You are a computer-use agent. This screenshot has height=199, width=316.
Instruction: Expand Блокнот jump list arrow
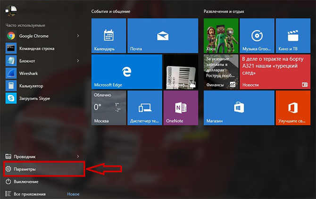pyautogui.click(x=78, y=61)
